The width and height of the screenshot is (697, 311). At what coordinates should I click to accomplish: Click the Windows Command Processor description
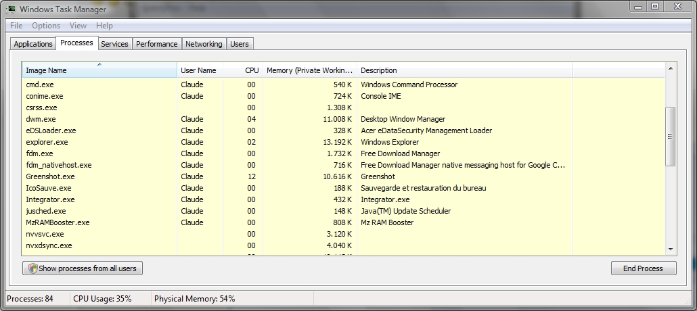[409, 85]
